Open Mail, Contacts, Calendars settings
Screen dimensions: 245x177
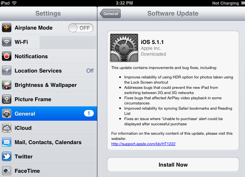48,142
